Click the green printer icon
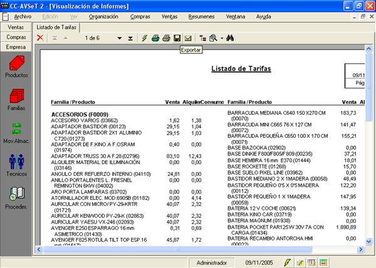The image size is (376, 268). [x=155, y=38]
